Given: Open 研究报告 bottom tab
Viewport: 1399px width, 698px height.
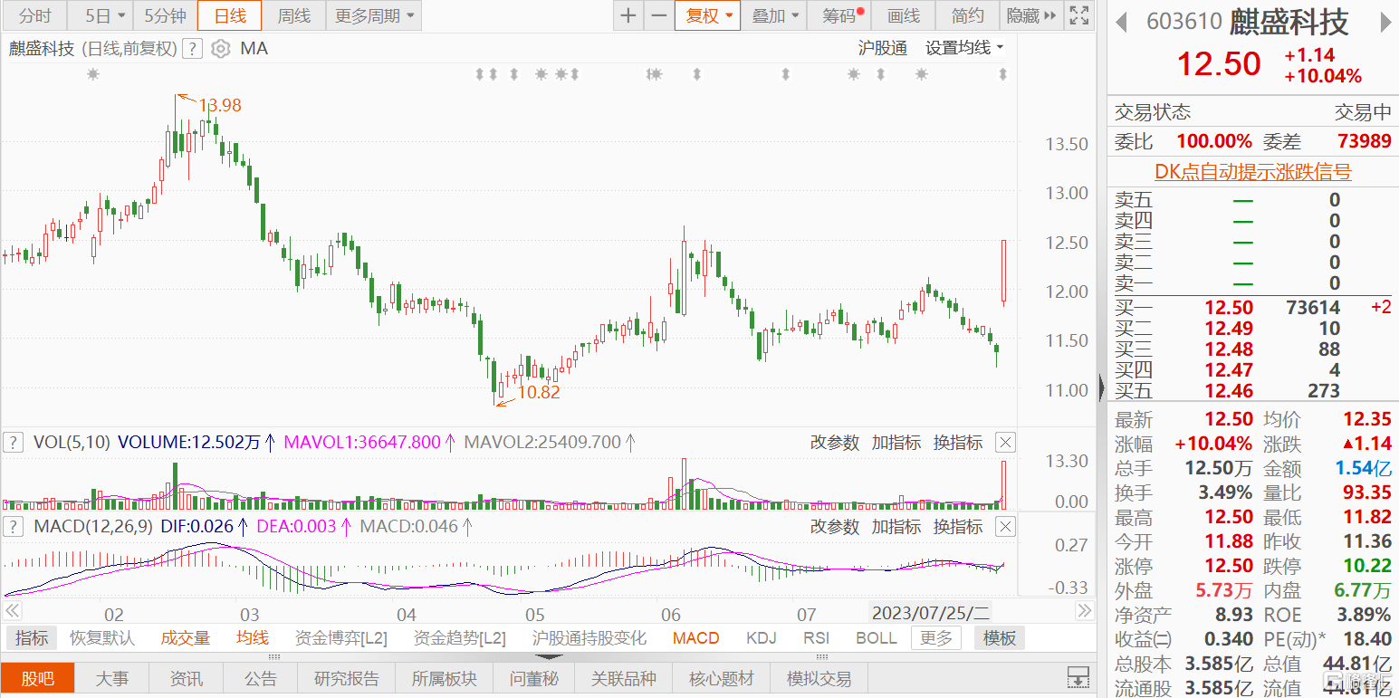Looking at the screenshot, I should 347,678.
